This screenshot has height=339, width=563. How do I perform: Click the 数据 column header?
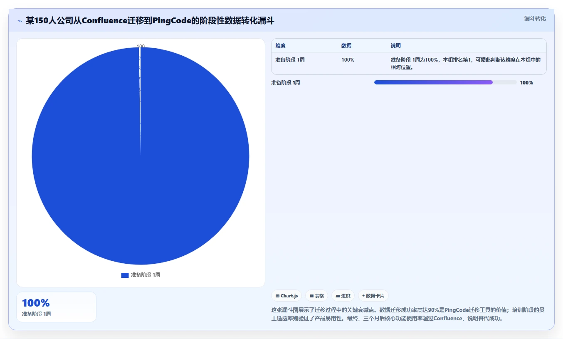point(346,46)
